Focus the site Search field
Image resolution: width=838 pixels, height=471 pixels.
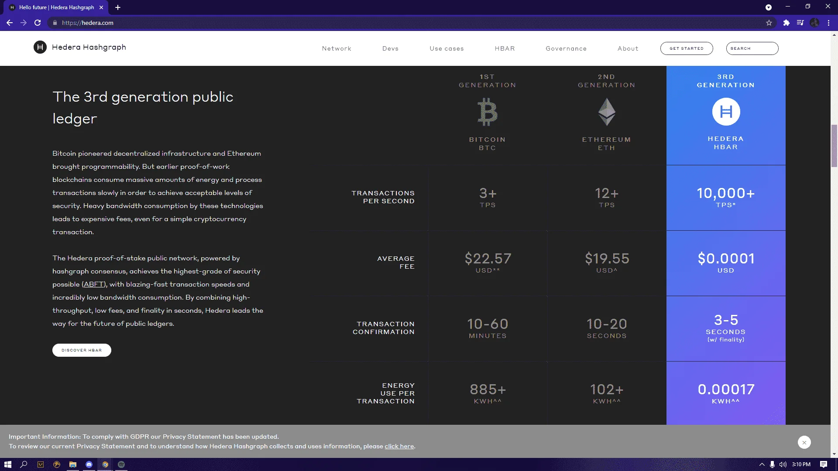(752, 48)
